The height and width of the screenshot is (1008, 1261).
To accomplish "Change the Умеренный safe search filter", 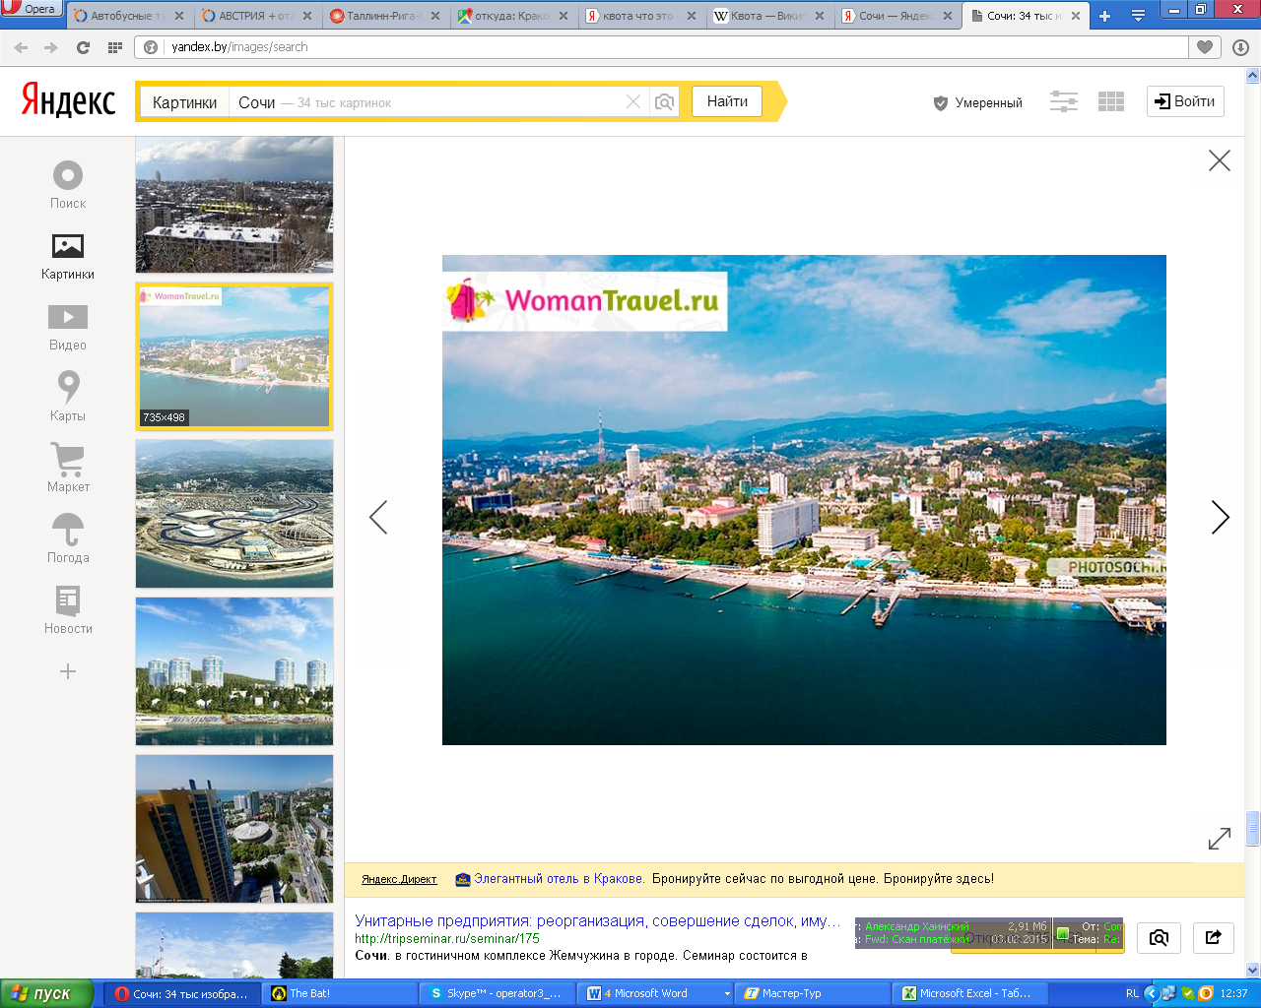I will click(x=977, y=102).
